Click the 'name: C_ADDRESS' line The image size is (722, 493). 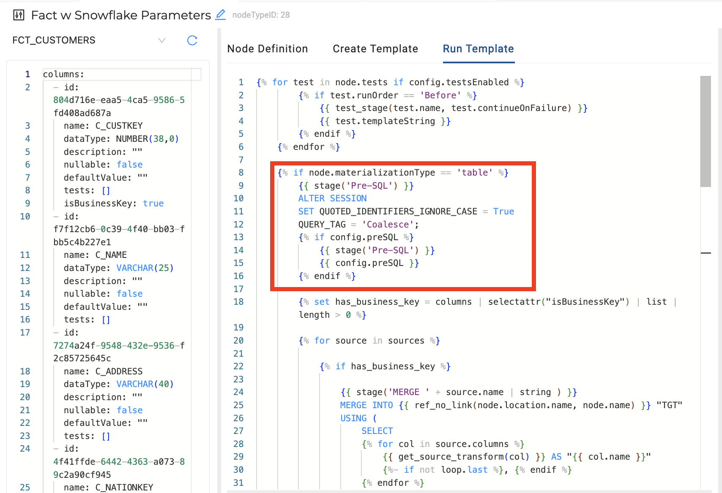pyautogui.click(x=103, y=371)
